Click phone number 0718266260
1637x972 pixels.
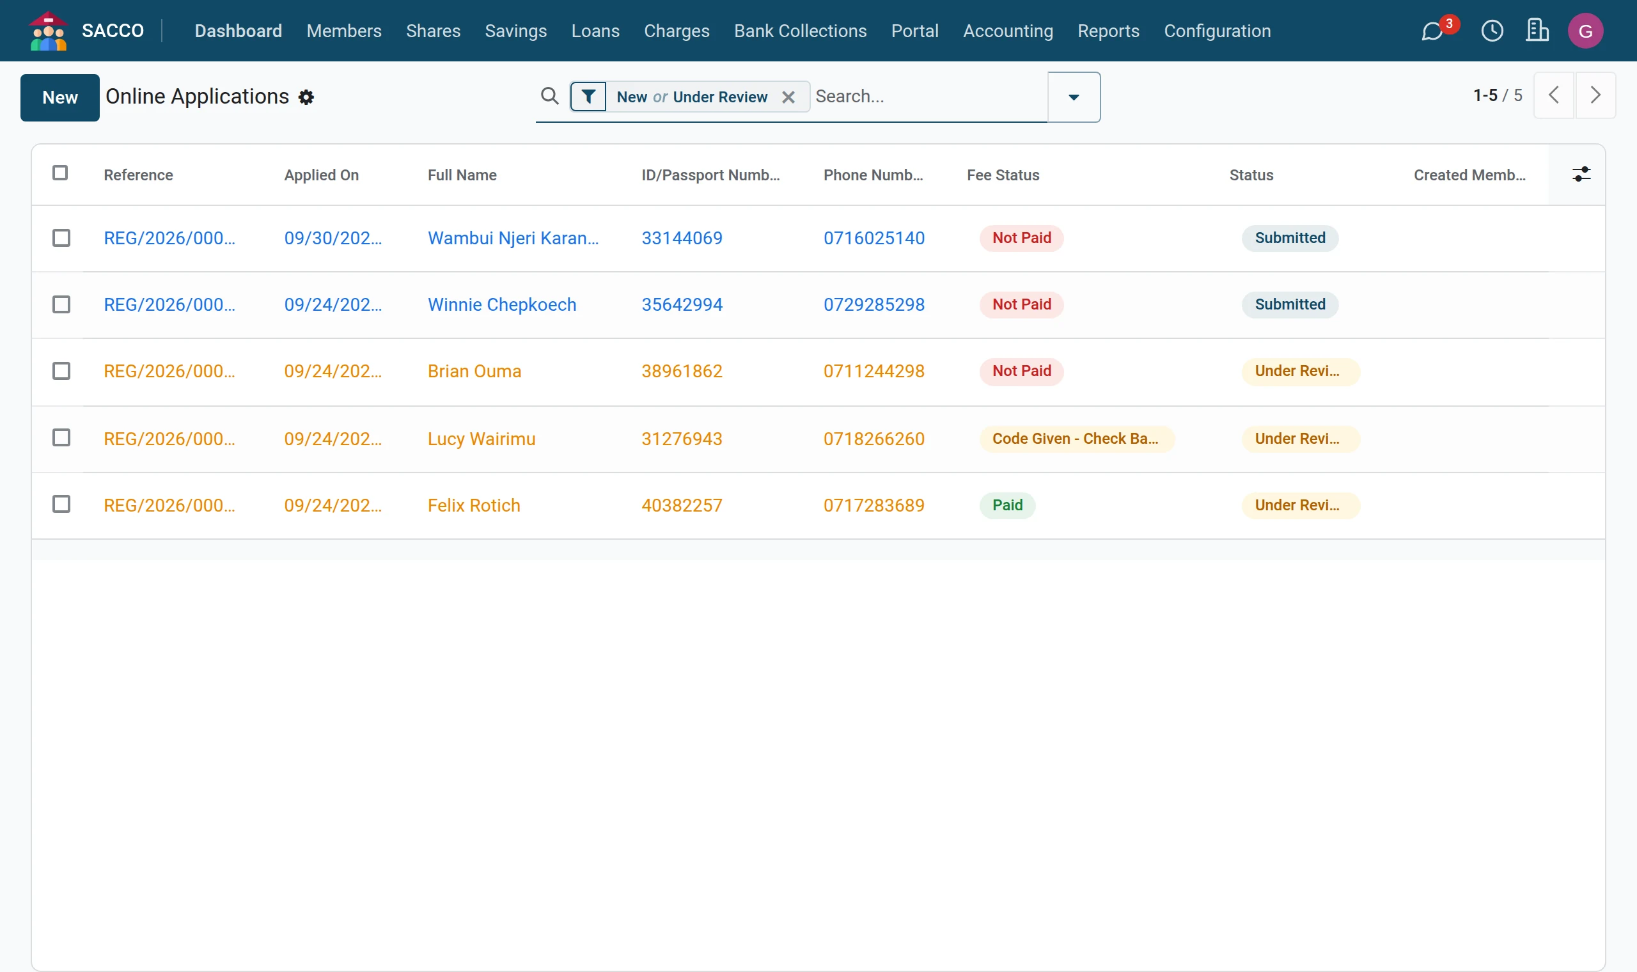pos(874,439)
